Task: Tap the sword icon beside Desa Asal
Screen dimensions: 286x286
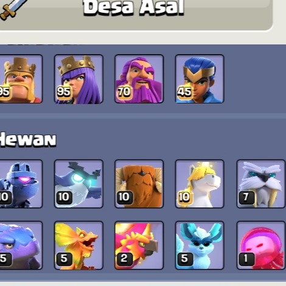Action: (12, 9)
